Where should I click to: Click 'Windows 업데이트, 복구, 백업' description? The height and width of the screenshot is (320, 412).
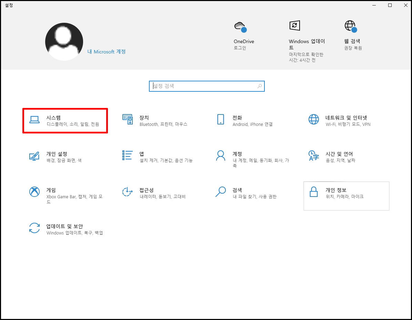click(74, 233)
